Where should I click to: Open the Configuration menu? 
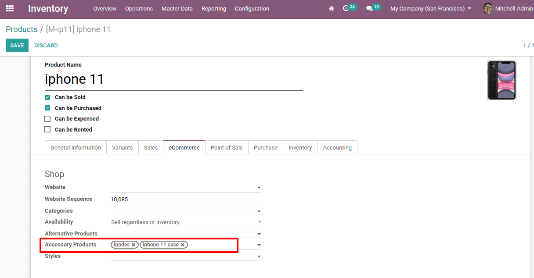(252, 8)
